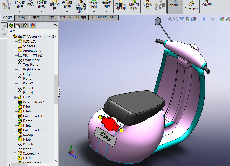The image size is (230, 166).
Task: Click the Insert Components tool (插入零部件)
Action: pyautogui.click(x=20, y=4)
